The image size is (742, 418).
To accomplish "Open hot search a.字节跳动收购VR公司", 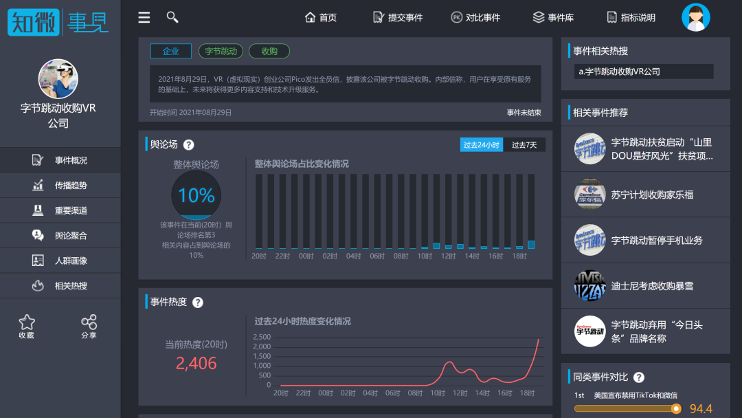I will pos(644,71).
